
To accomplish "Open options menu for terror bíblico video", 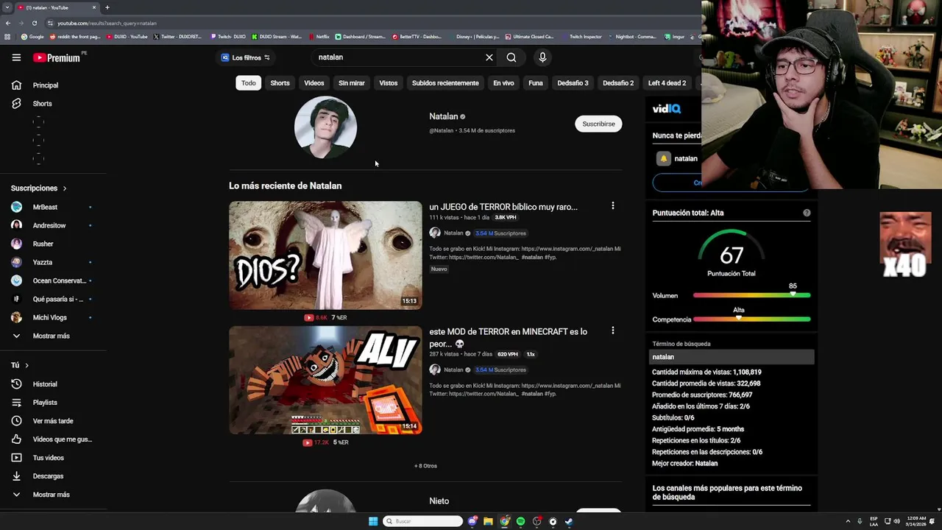I will pyautogui.click(x=612, y=206).
